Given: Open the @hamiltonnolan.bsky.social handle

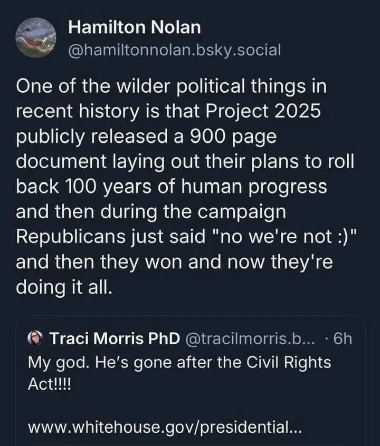Looking at the screenshot, I should pyautogui.click(x=175, y=50).
